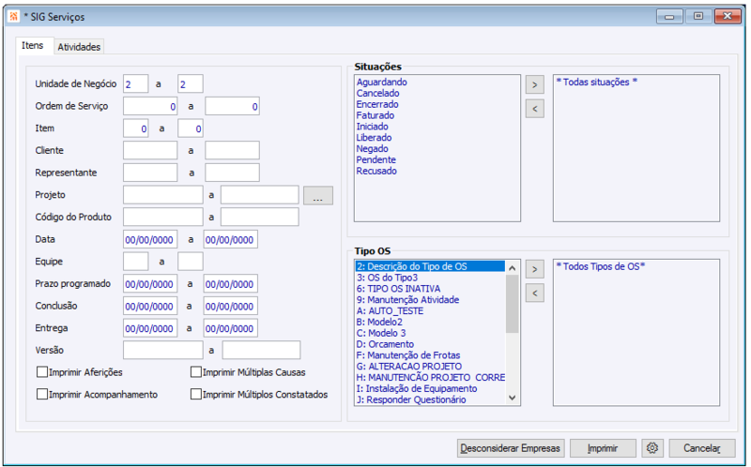Switch to the Atividades tab
Viewport: 751px width, 467px height.
tap(79, 47)
